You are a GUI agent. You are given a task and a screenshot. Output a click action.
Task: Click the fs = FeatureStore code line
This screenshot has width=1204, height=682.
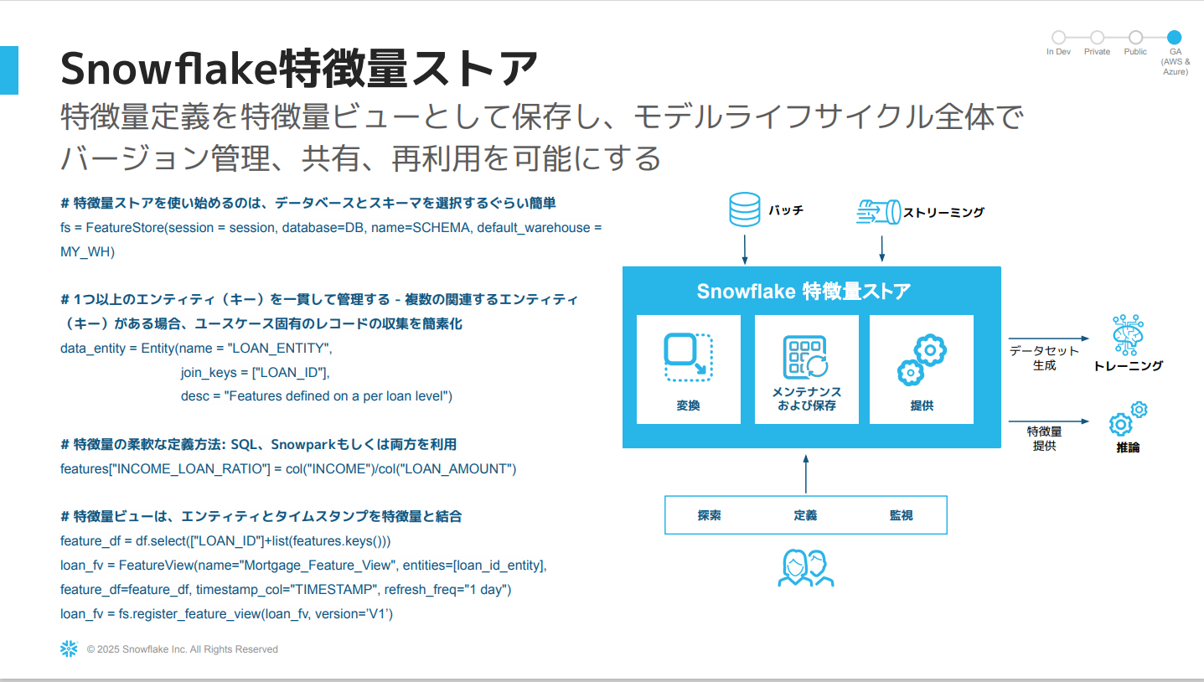click(x=331, y=227)
